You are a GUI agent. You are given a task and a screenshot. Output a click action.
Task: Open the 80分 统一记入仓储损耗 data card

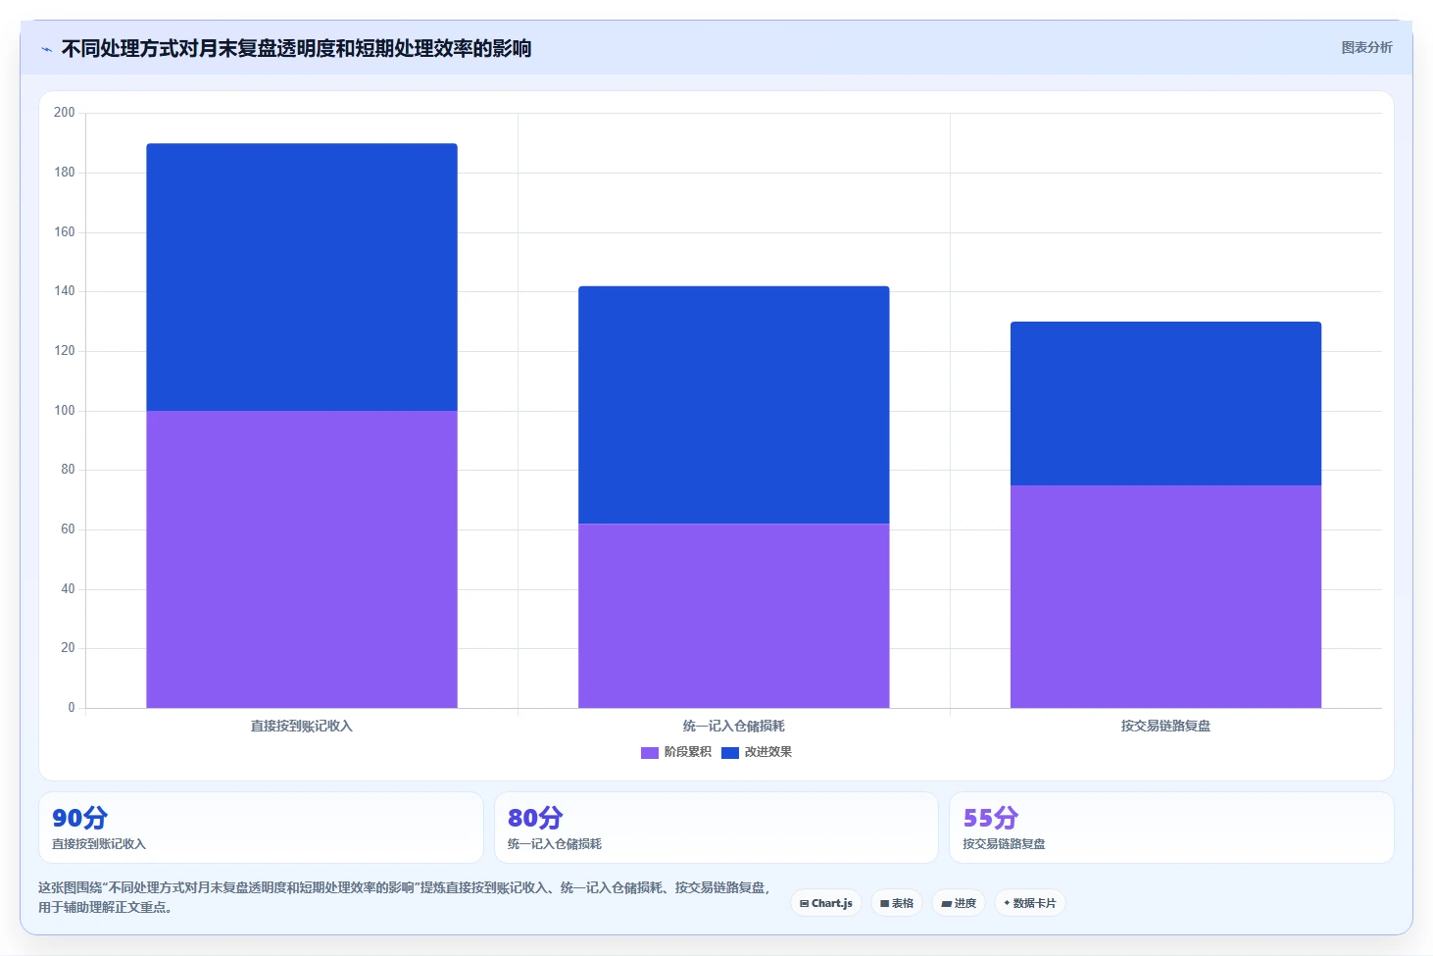pyautogui.click(x=716, y=828)
